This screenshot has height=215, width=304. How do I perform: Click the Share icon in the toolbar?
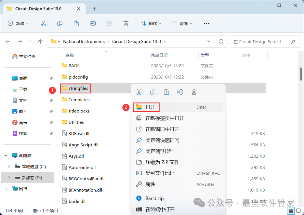tap(109, 23)
